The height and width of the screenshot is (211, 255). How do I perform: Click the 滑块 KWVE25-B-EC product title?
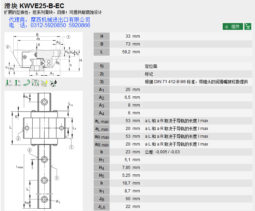click(33, 6)
